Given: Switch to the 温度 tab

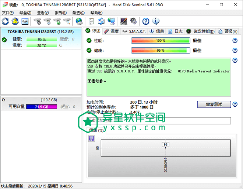Looking at the screenshot, I should tap(111, 31).
